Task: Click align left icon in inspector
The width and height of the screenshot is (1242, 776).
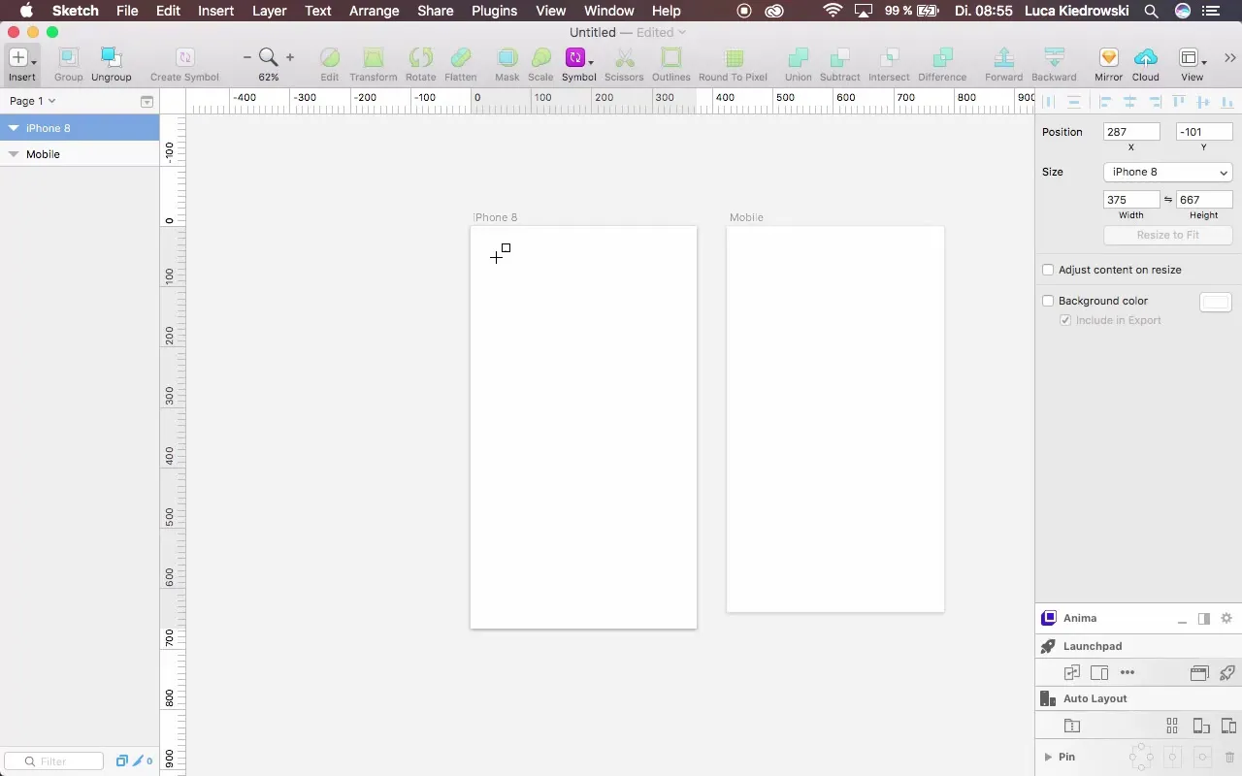Action: click(1104, 101)
